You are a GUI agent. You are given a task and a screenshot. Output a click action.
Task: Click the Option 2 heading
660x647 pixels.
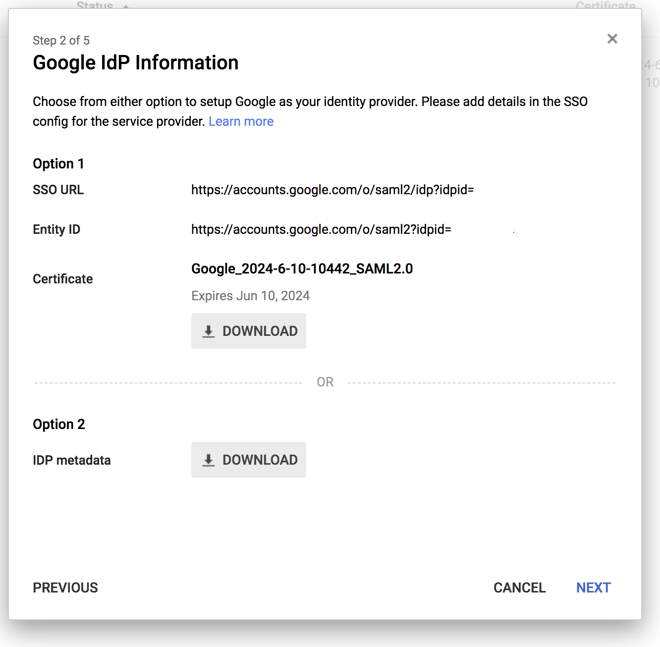click(59, 424)
